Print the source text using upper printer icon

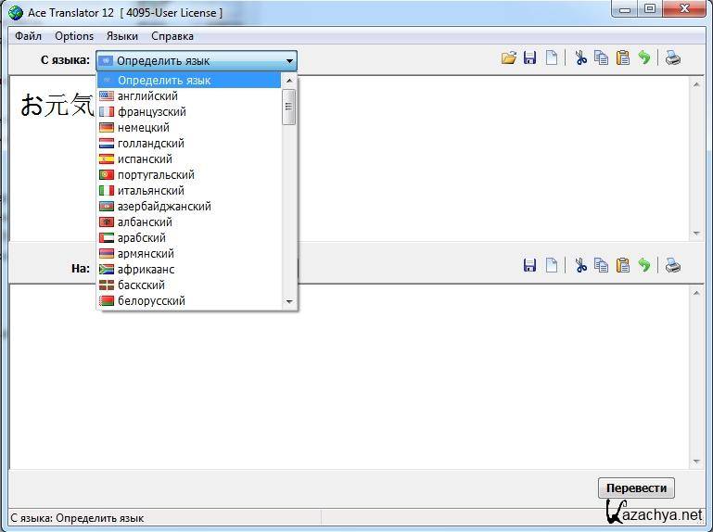point(673,58)
